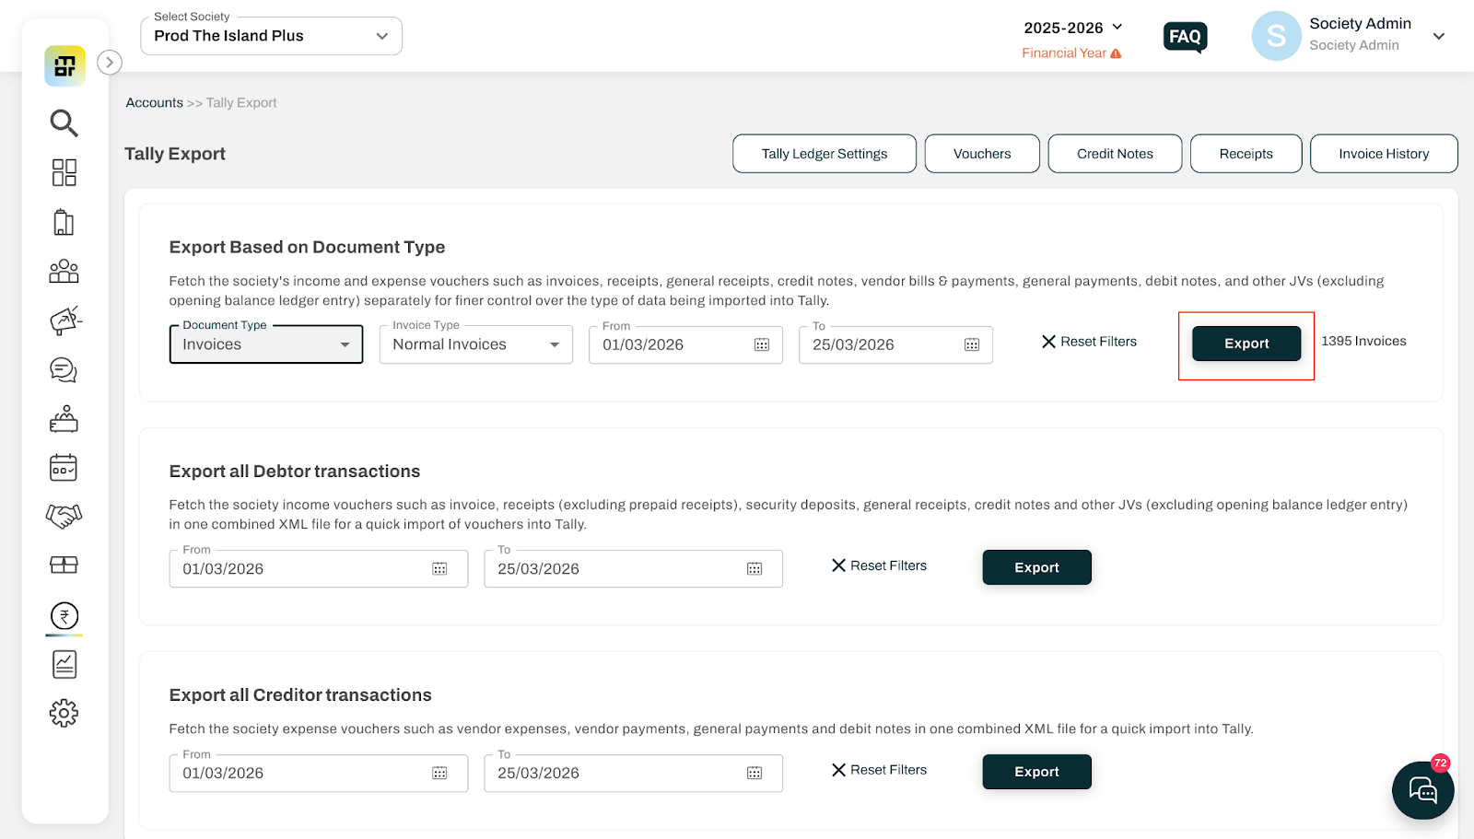Open the search icon in the sidebar
1474x839 pixels.
64,122
